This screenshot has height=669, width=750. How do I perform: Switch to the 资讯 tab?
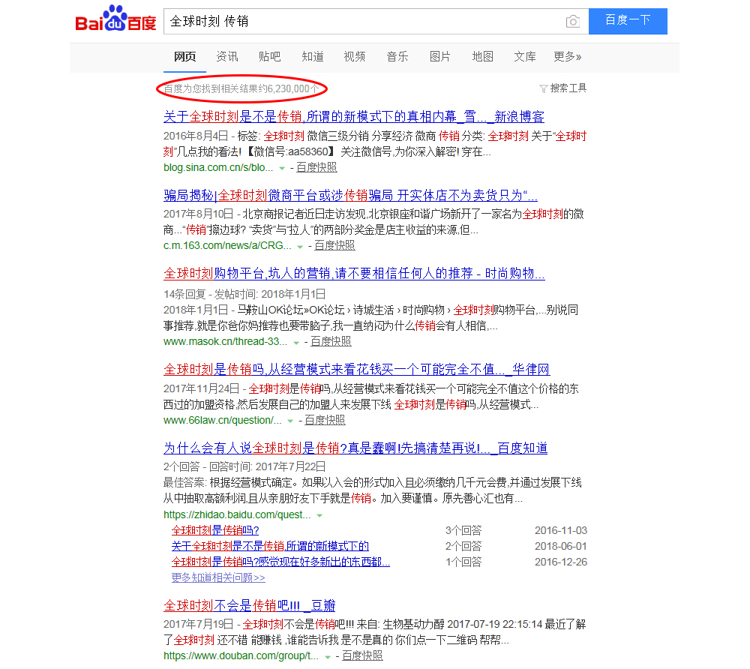227,57
